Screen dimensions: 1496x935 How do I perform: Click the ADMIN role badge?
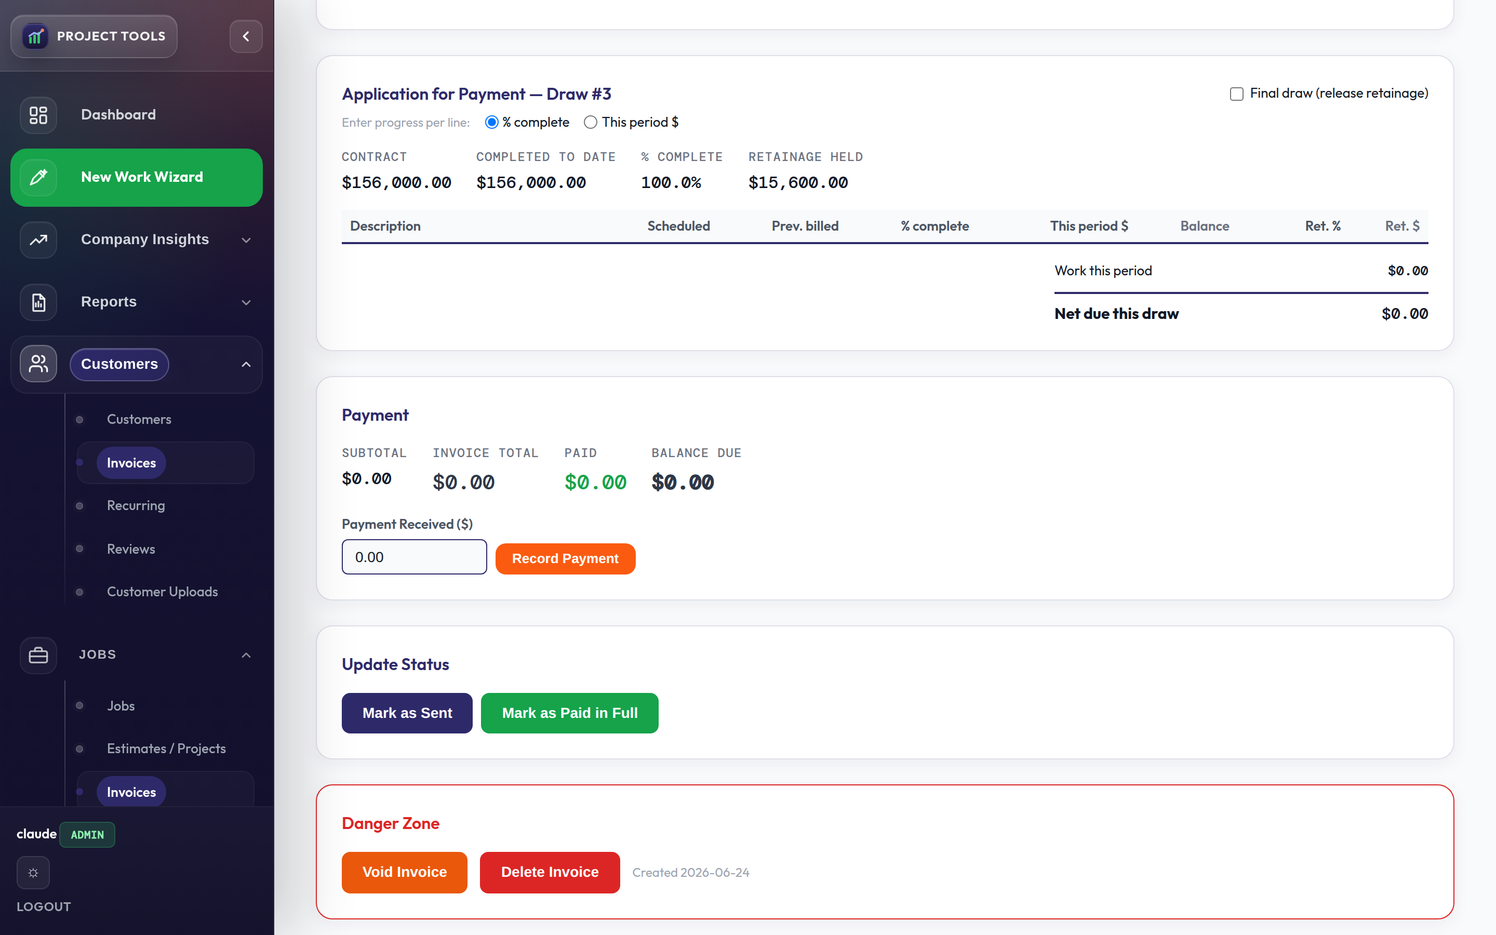point(87,835)
